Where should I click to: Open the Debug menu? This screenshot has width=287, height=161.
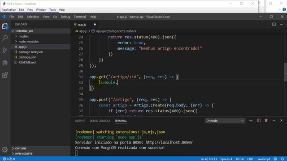[x=65, y=17]
